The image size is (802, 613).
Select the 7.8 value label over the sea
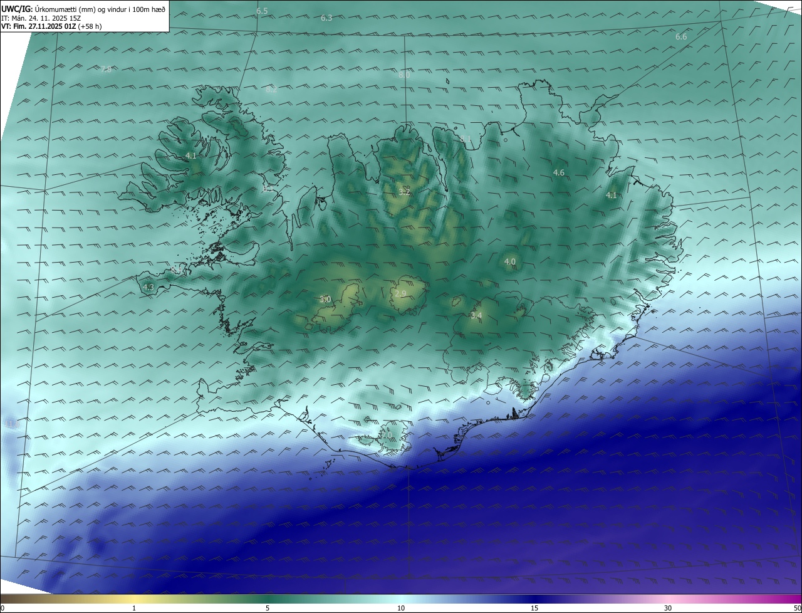click(107, 70)
